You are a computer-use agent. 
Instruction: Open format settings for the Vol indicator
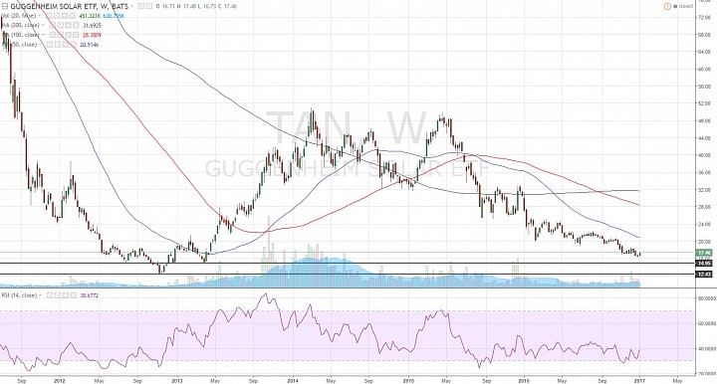(57, 16)
